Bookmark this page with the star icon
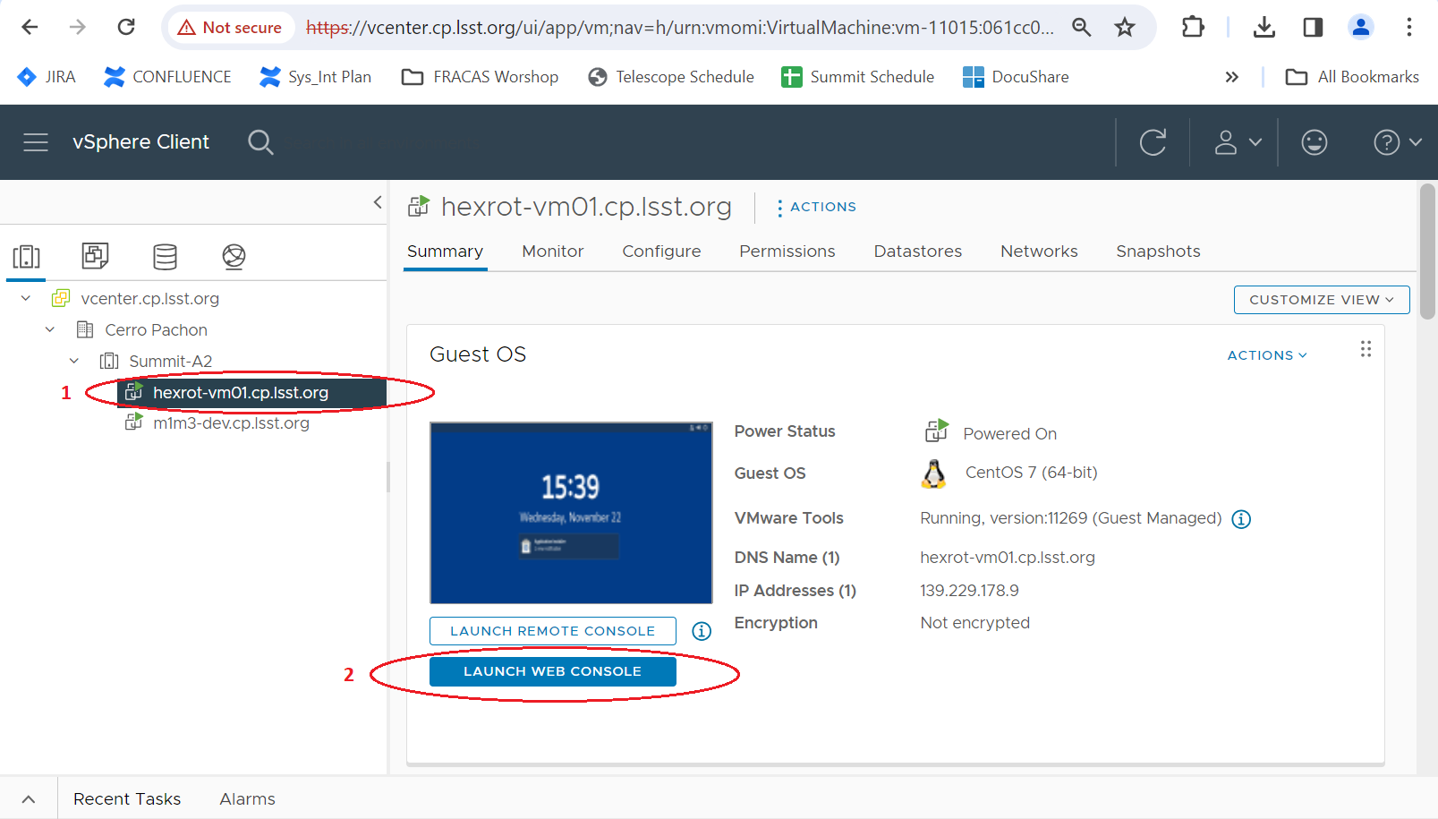The image size is (1438, 819). pyautogui.click(x=1125, y=28)
